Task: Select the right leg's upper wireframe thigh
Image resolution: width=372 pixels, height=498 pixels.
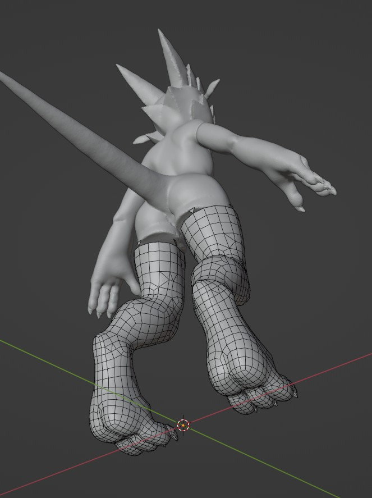Action: (x=213, y=230)
